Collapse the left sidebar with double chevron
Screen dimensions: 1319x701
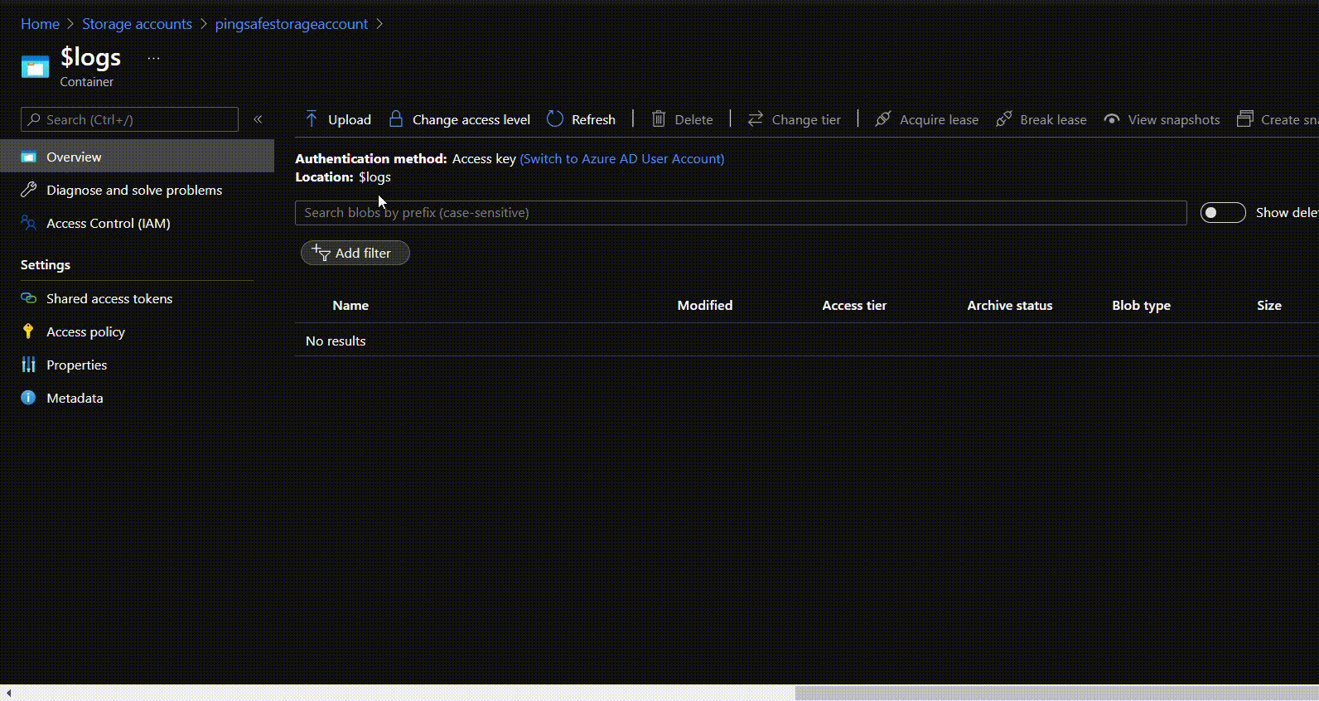point(258,119)
